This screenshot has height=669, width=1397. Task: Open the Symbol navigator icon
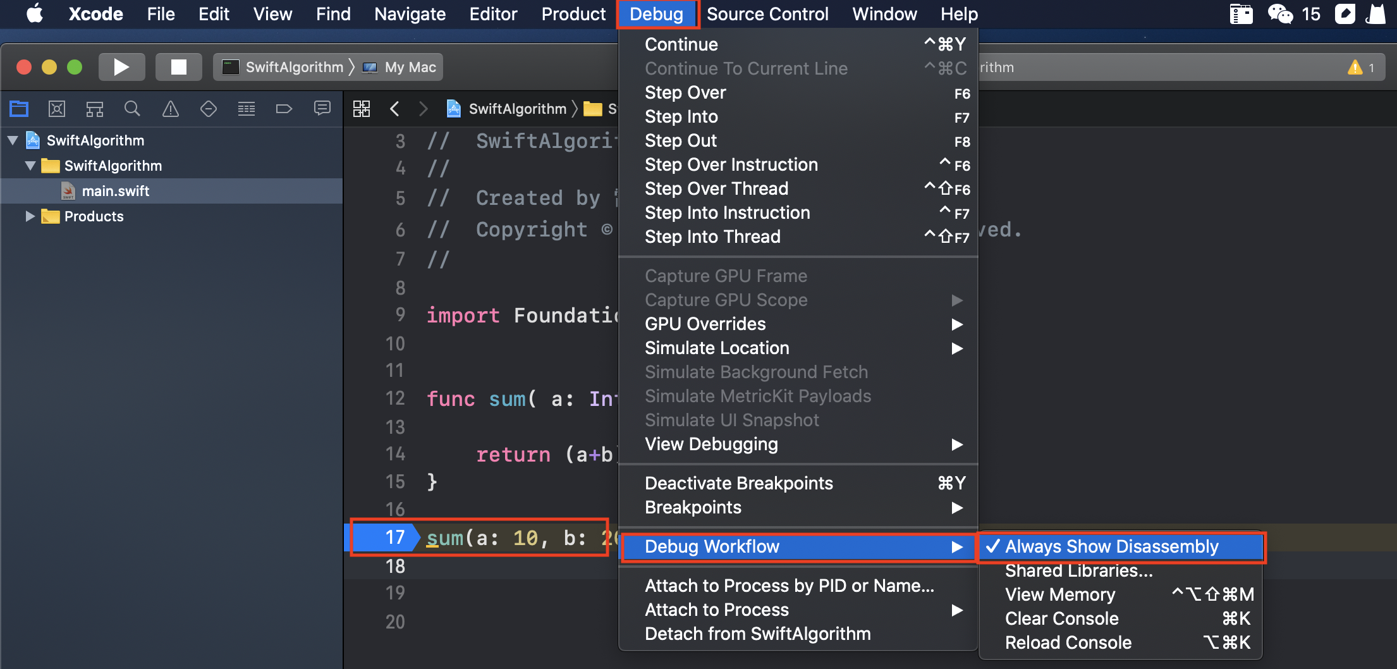pyautogui.click(x=95, y=109)
